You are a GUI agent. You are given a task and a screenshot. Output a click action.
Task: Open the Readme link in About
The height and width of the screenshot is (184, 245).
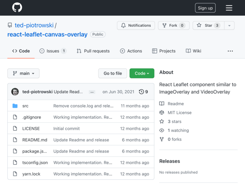point(176,104)
